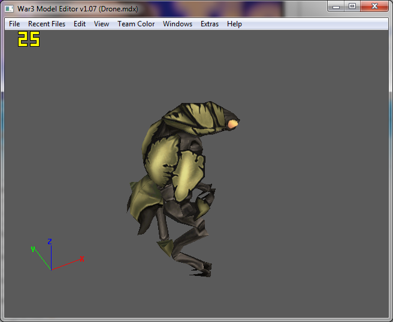Click the War3 Model Editor title bar icon
The height and width of the screenshot is (322, 393).
click(9, 9)
